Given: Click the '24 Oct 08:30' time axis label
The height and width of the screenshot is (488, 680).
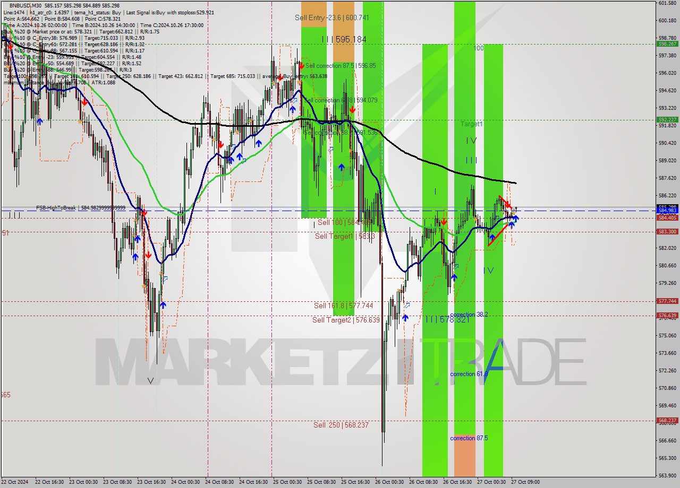Looking at the screenshot, I should tap(219, 482).
